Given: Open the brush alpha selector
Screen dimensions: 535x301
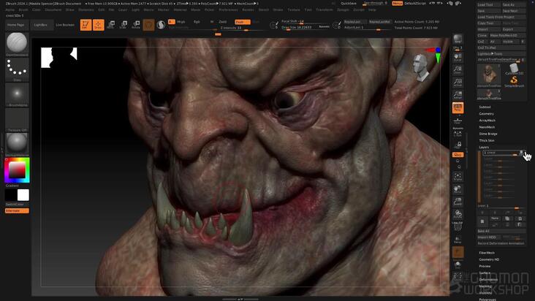Looking at the screenshot, I should [x=17, y=94].
